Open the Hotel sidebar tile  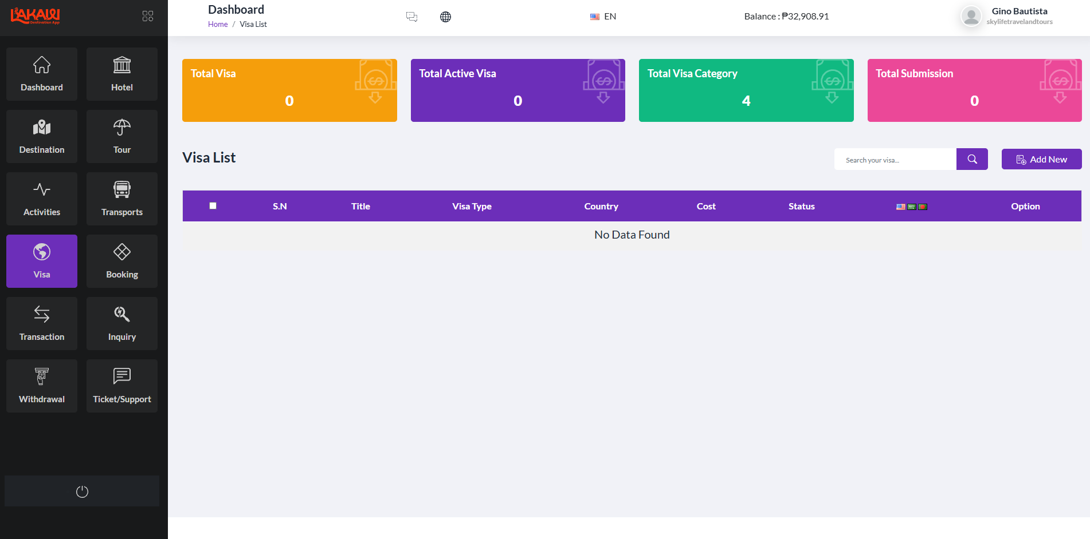click(122, 74)
